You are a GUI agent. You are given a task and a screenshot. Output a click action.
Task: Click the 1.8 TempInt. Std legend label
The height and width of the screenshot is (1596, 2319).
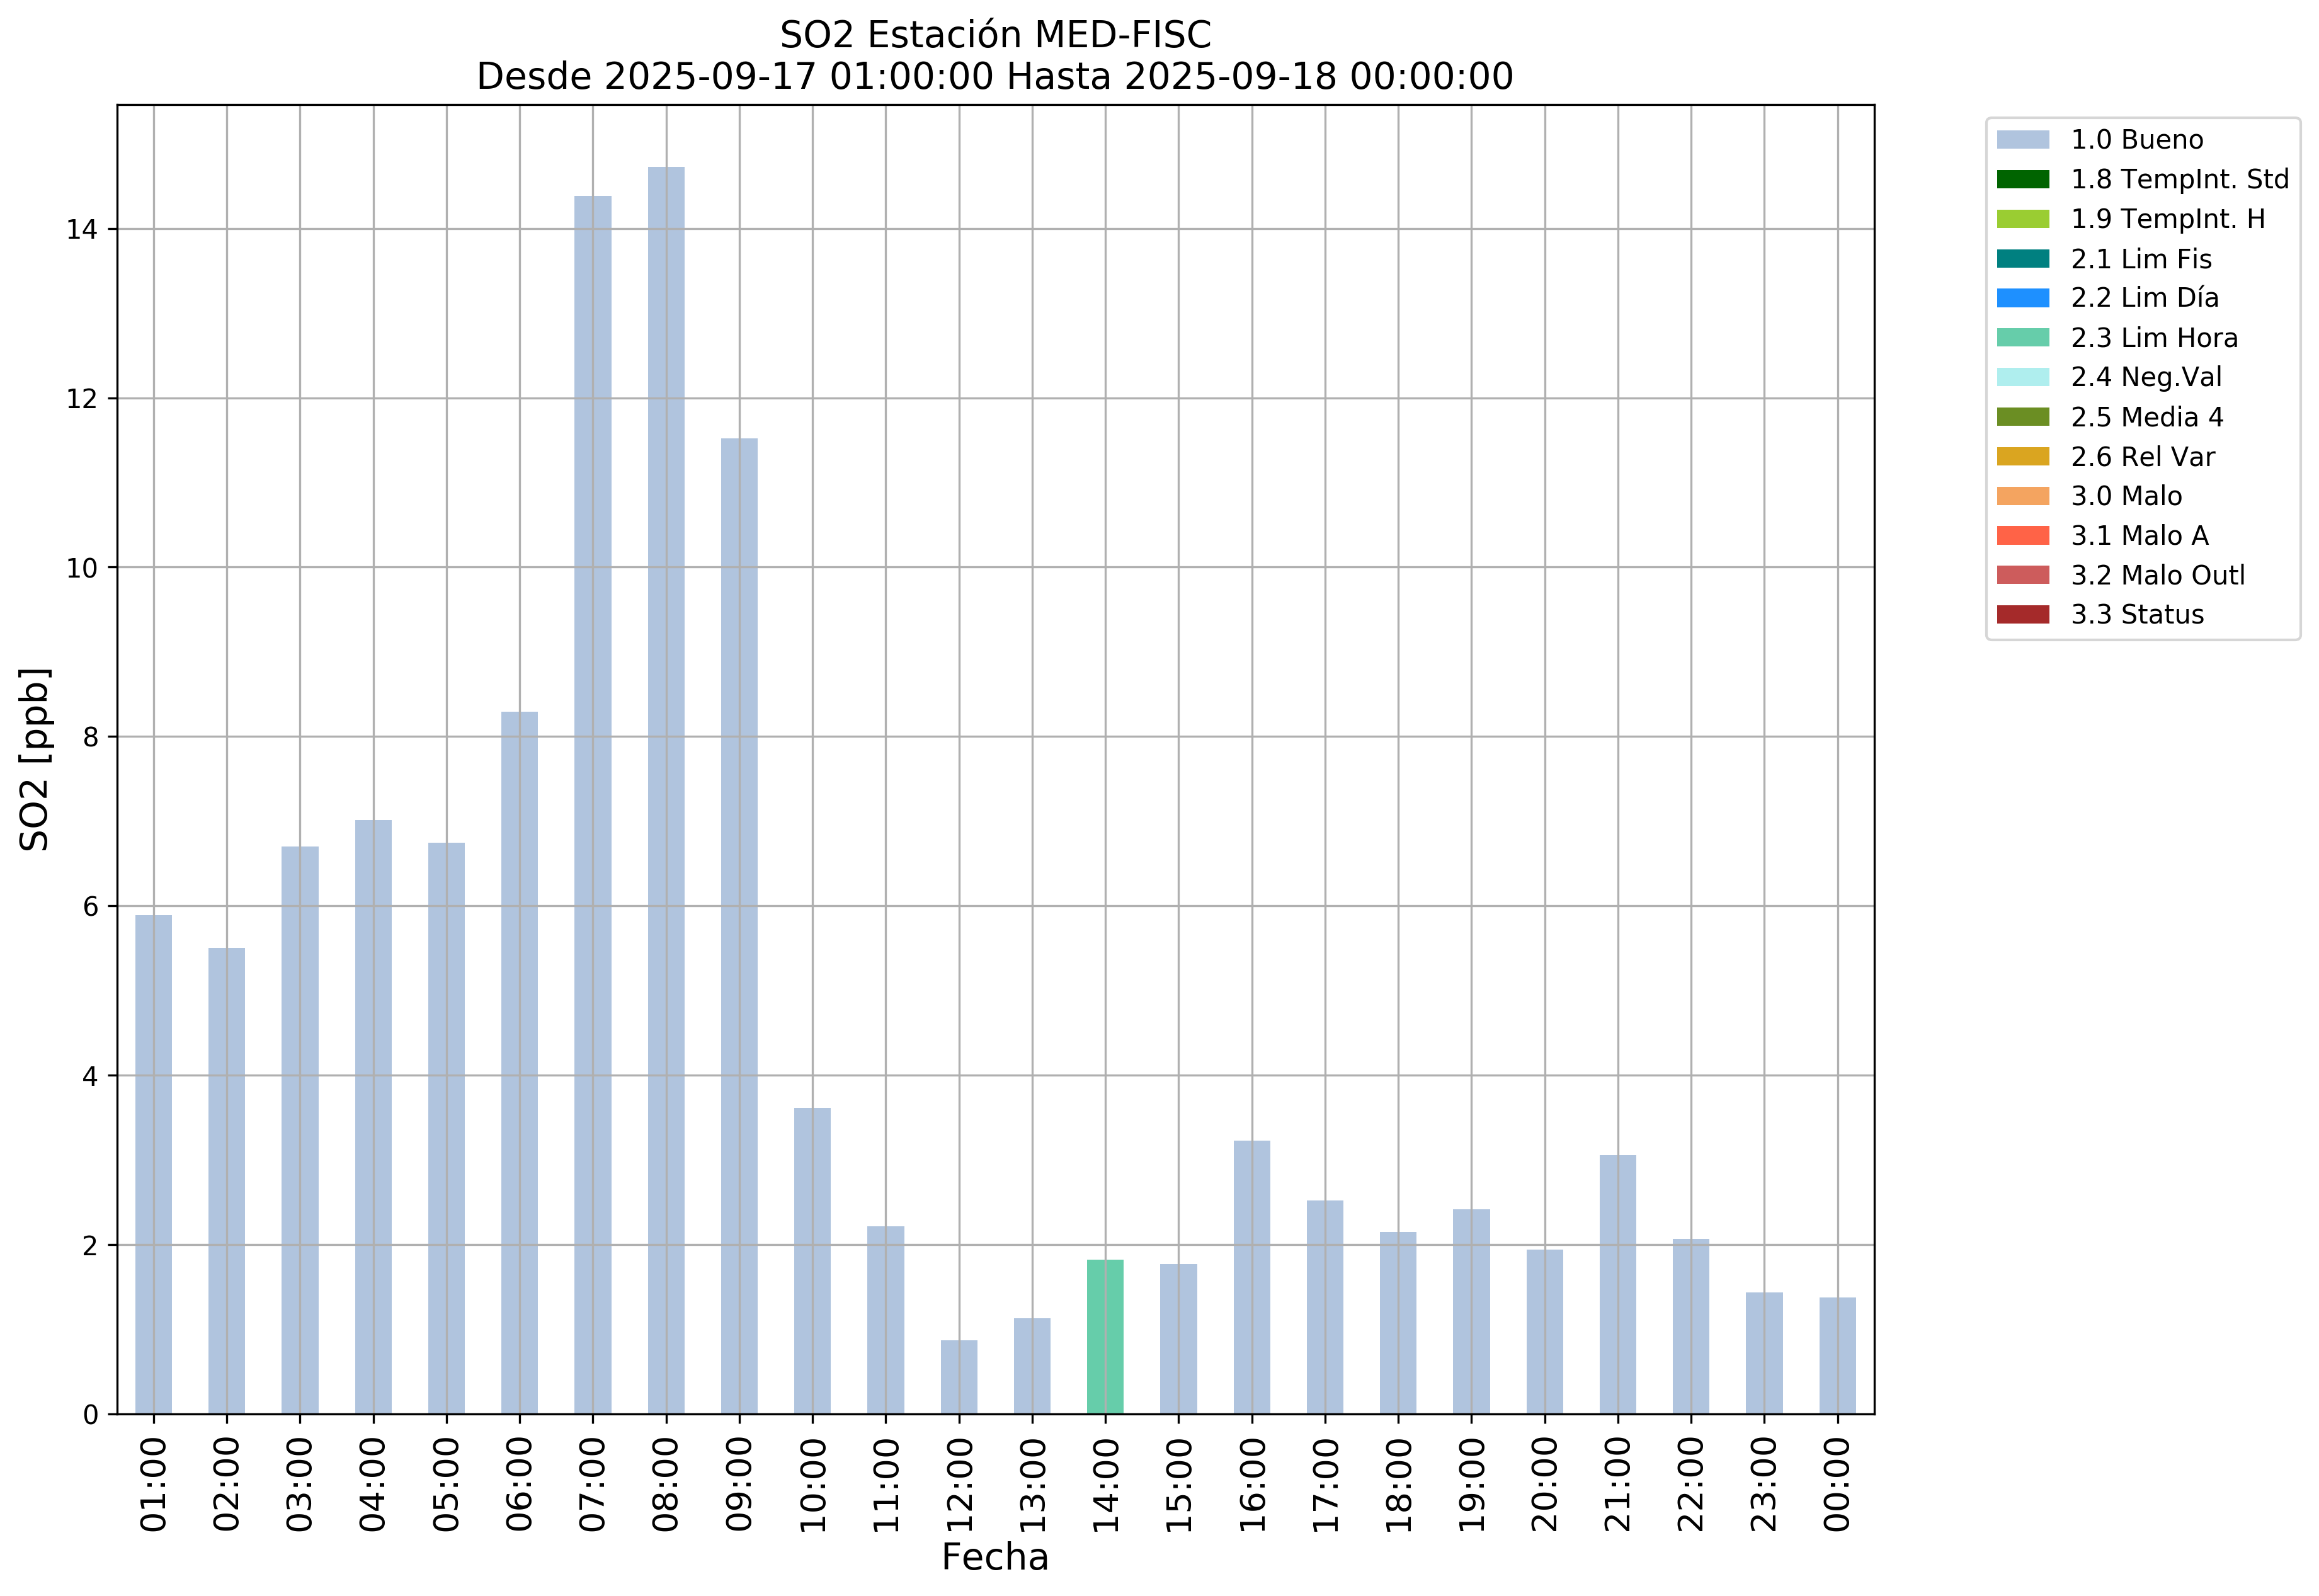(2179, 180)
